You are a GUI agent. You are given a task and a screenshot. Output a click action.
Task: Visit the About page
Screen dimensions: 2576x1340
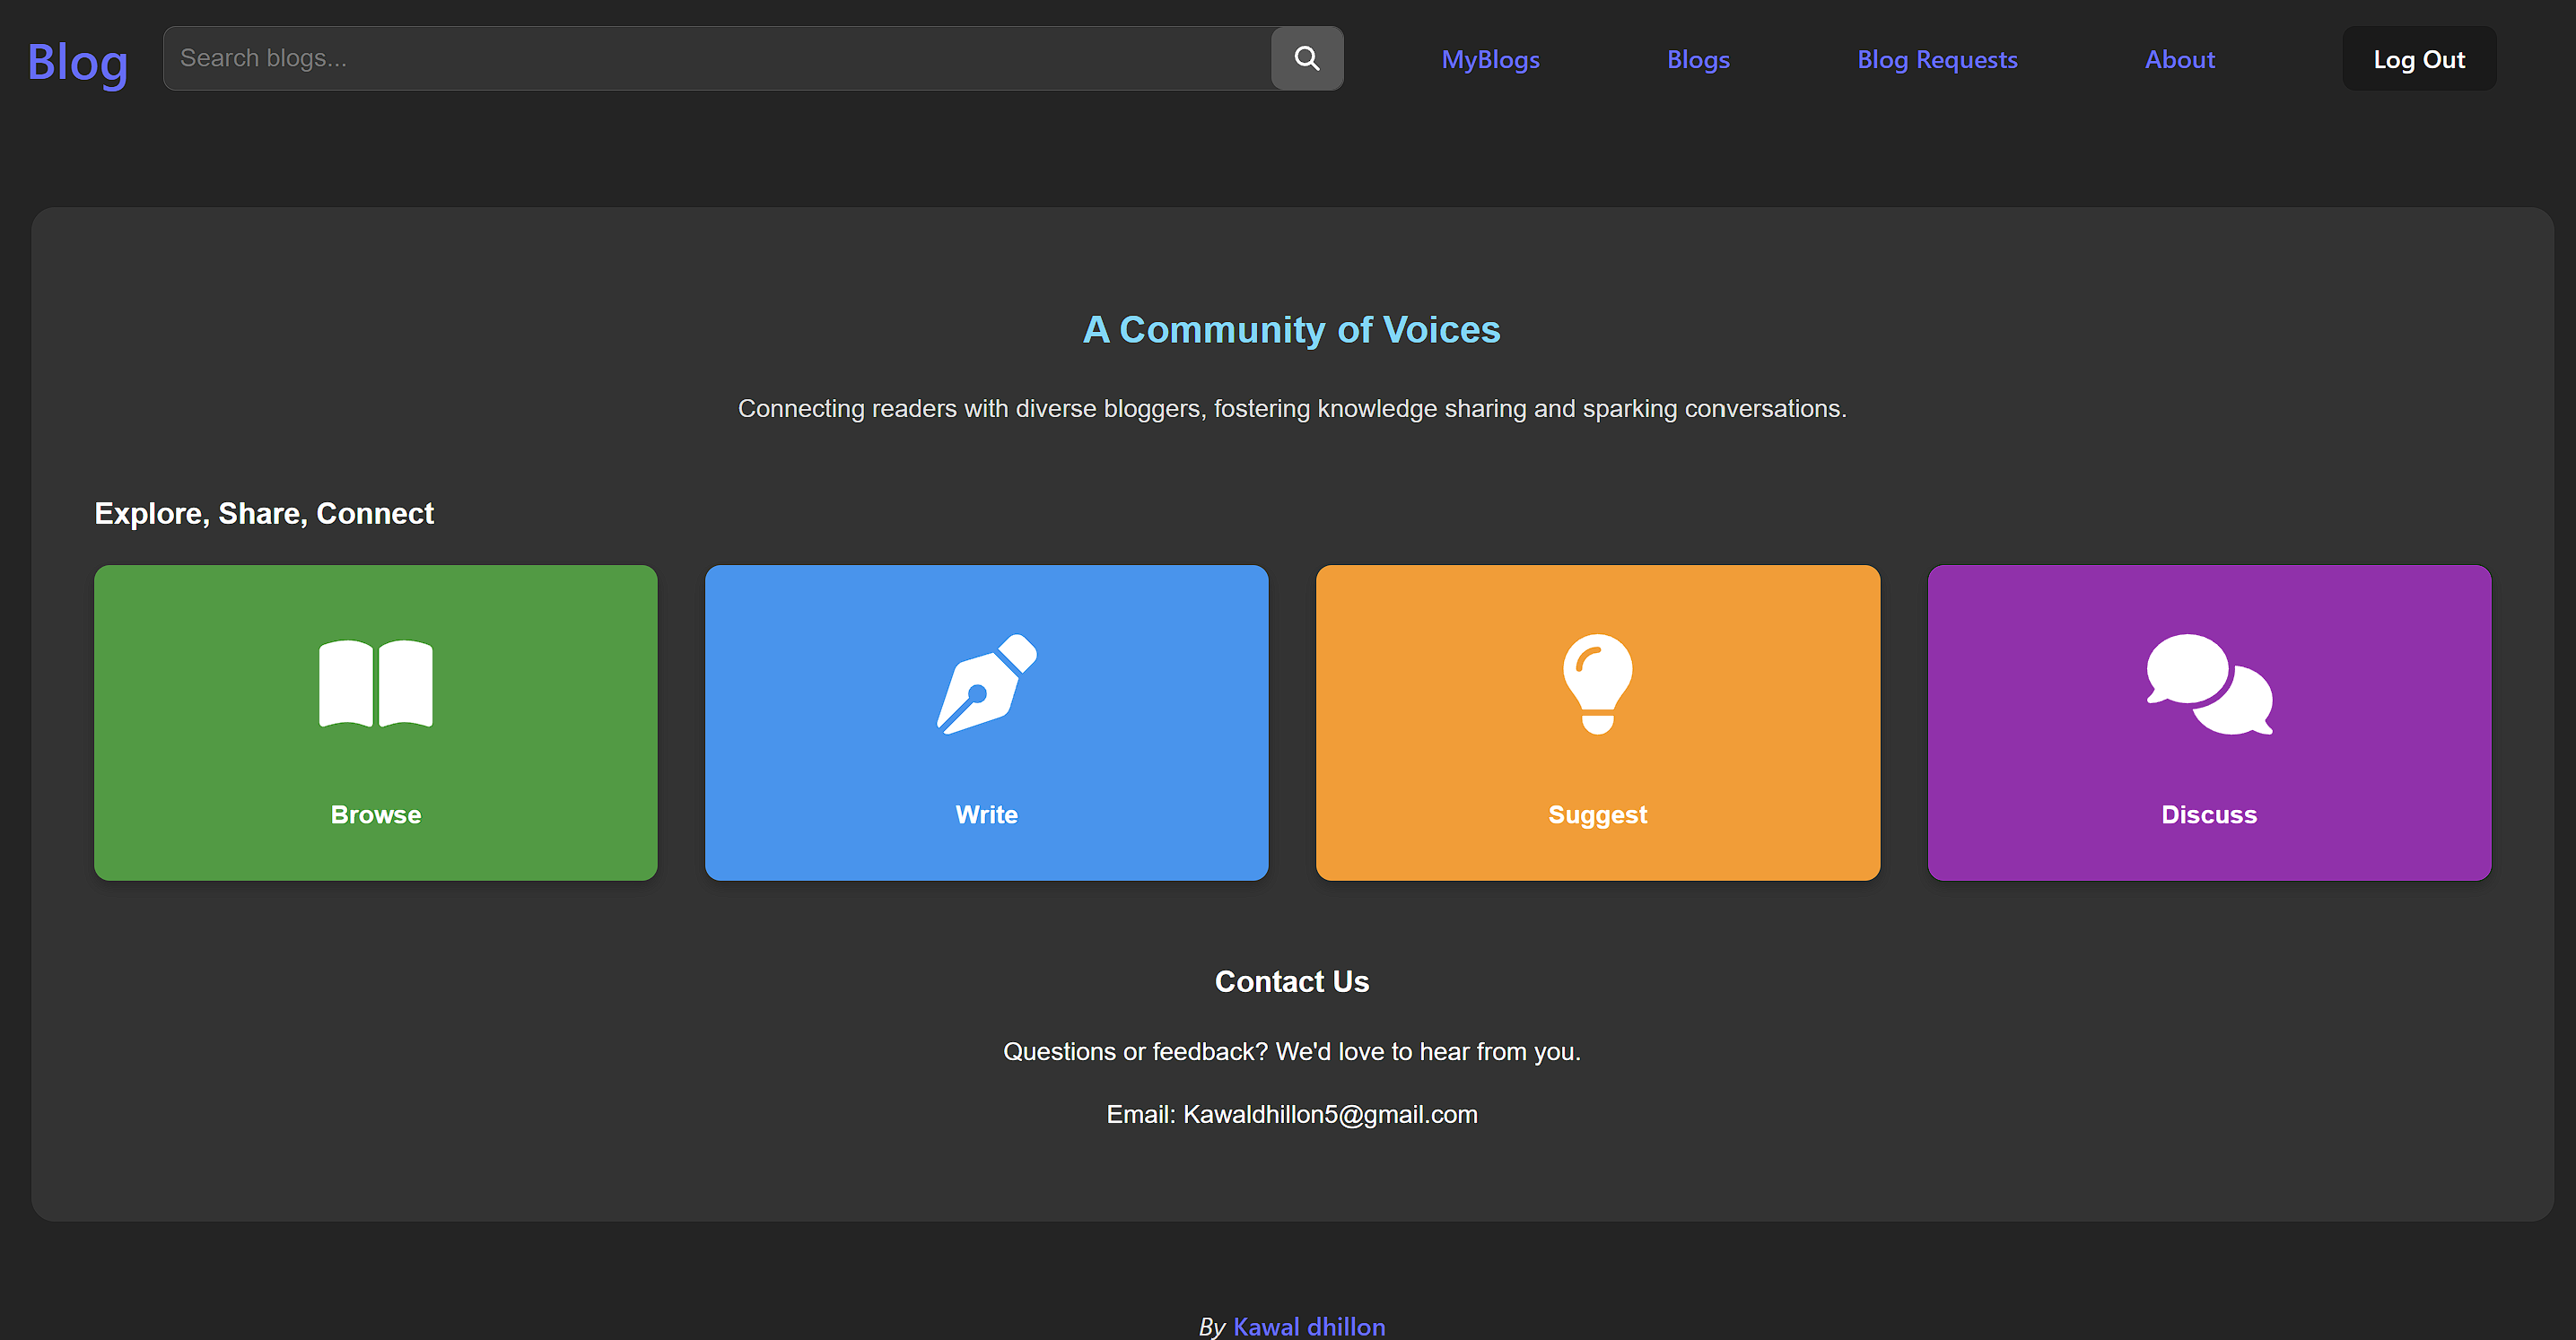click(x=2179, y=59)
